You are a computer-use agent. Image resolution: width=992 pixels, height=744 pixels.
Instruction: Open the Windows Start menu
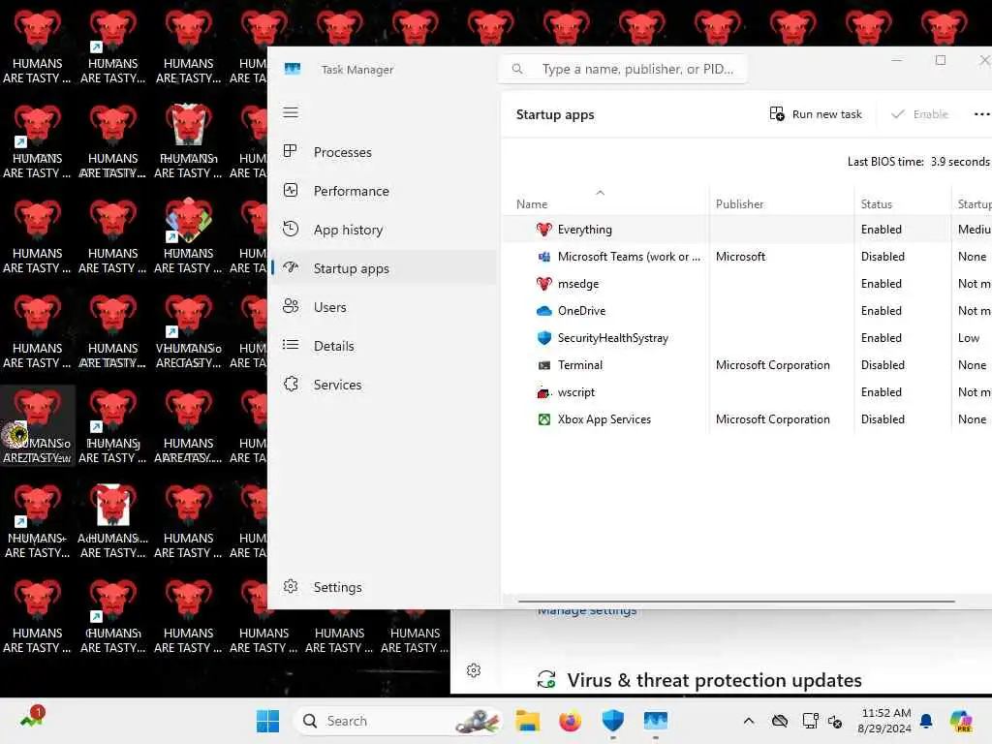267,721
